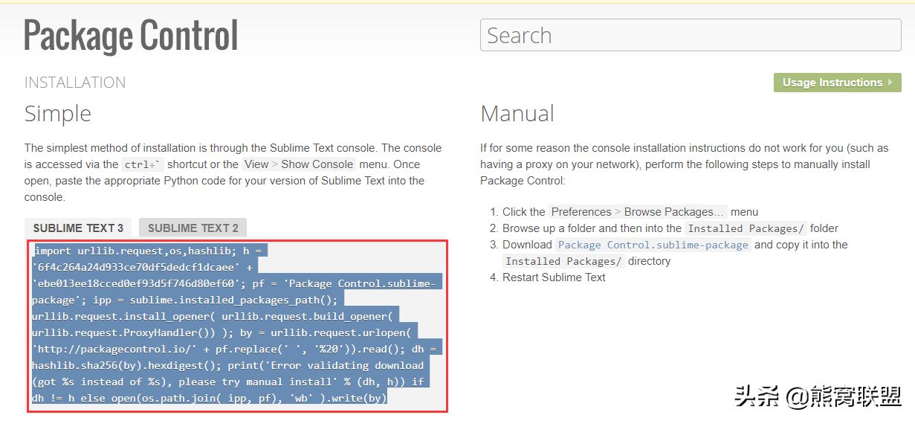
Task: Click 'Installed Packages/' directory text in step 3
Action: (x=563, y=261)
